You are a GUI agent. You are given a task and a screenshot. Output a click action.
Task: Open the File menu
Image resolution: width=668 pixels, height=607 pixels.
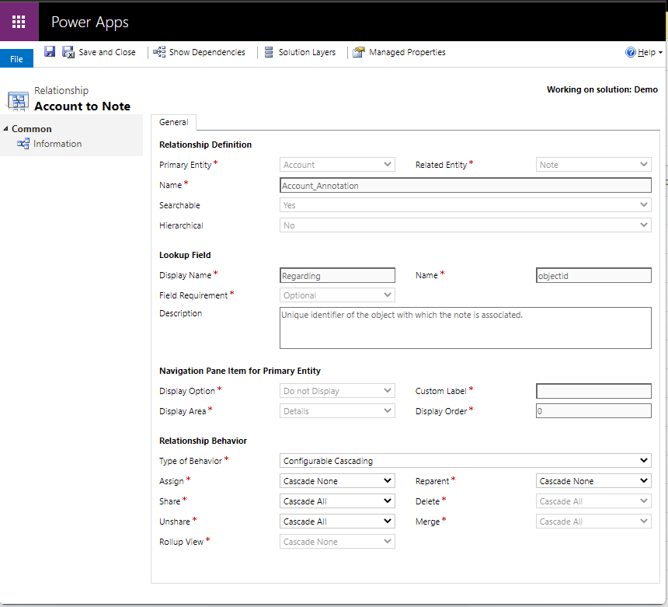click(16, 59)
